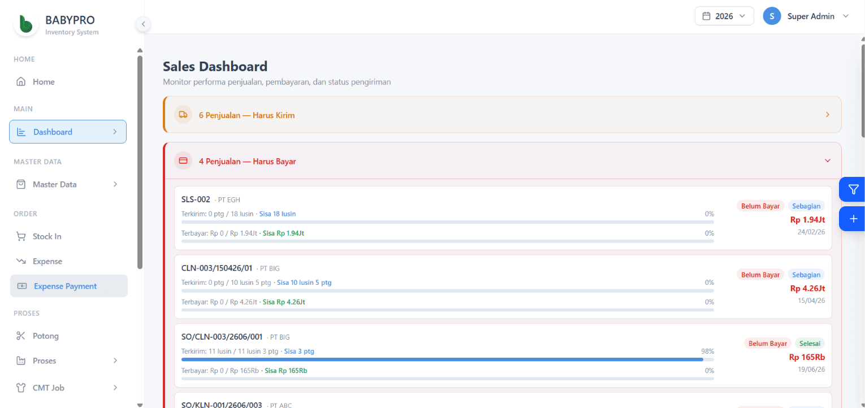Click the Expense Payment banknote icon

pos(22,286)
